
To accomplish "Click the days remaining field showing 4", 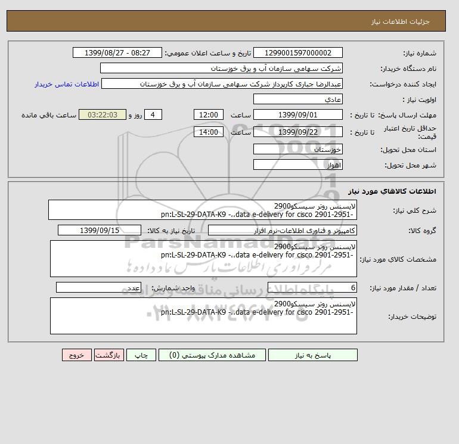I will tap(153, 115).
